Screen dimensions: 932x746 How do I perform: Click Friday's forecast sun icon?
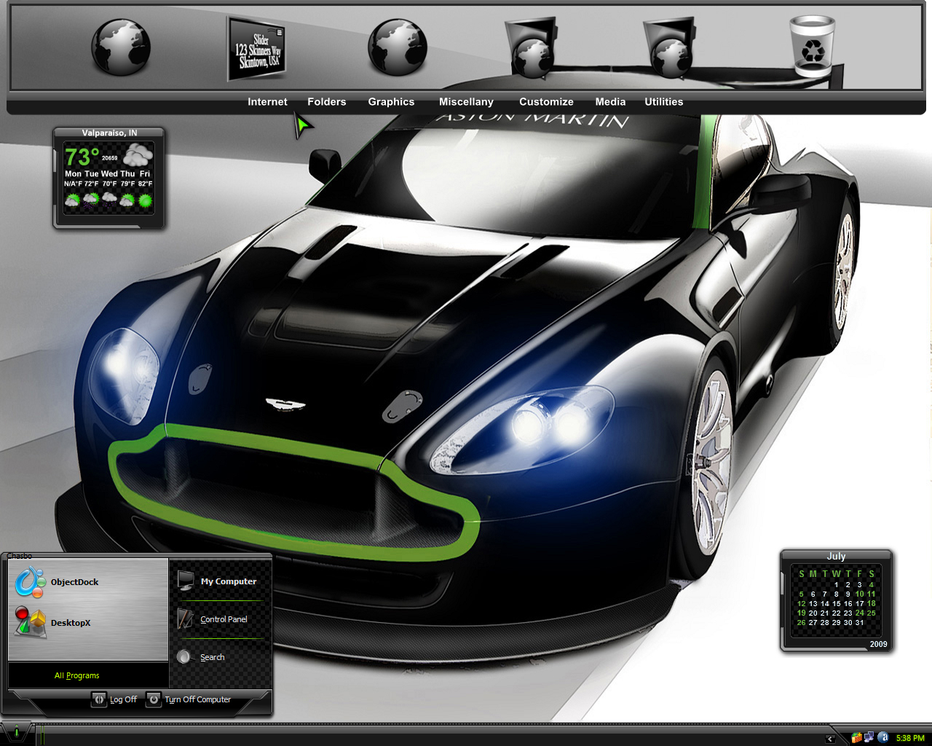146,200
